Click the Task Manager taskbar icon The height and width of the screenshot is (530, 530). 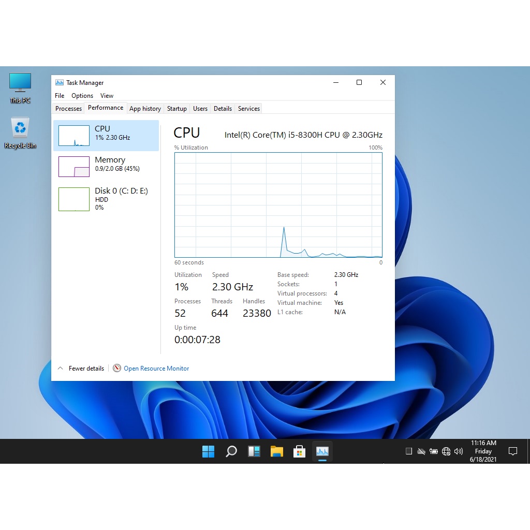click(322, 451)
